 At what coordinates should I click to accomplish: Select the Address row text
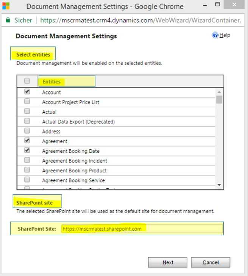(51, 132)
